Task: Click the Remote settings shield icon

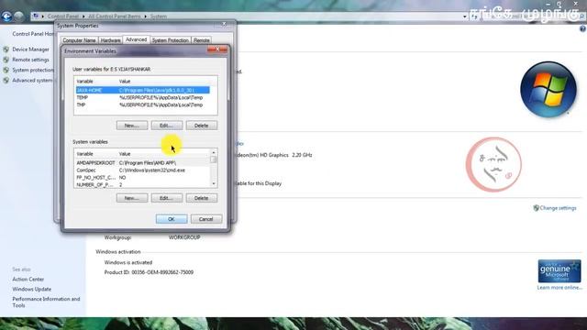Action: point(6,60)
